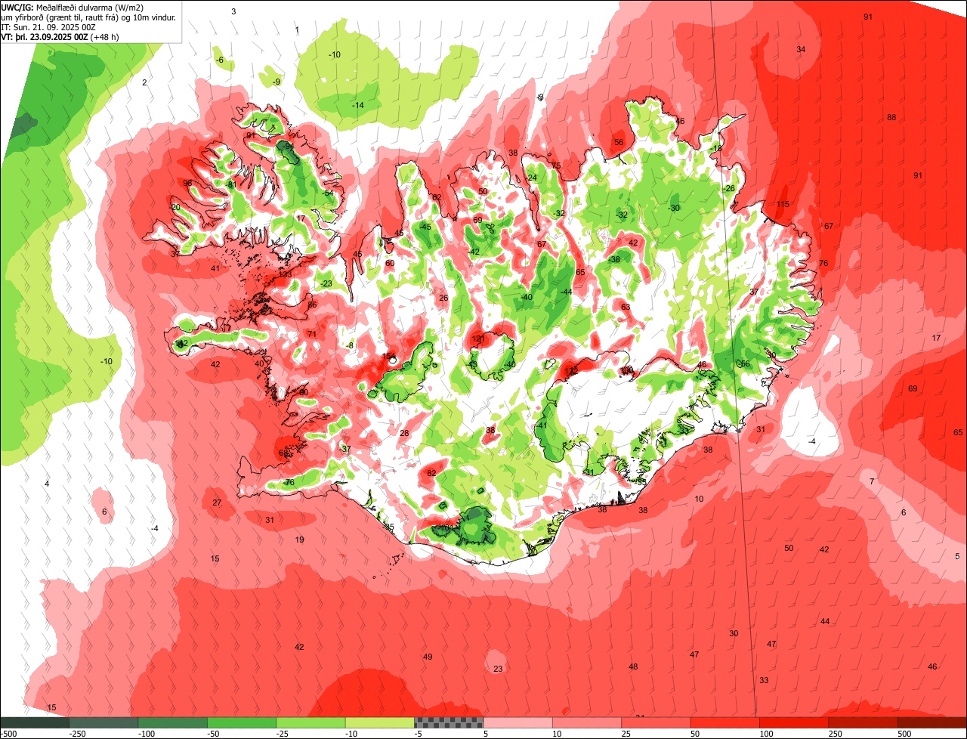The width and height of the screenshot is (967, 739).
Task: Click the title 'Meðalflæði dulvarma (W/m2)'
Action: tap(90, 8)
